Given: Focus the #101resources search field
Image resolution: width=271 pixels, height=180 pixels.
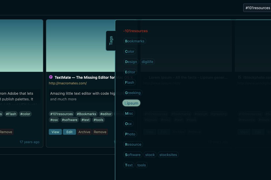Looking at the screenshot, I should [x=257, y=8].
